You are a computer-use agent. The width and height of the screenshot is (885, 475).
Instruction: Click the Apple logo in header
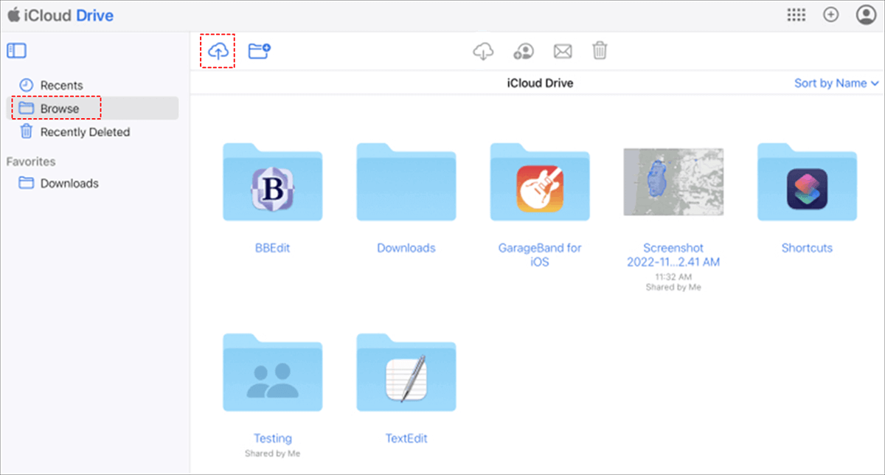13,14
